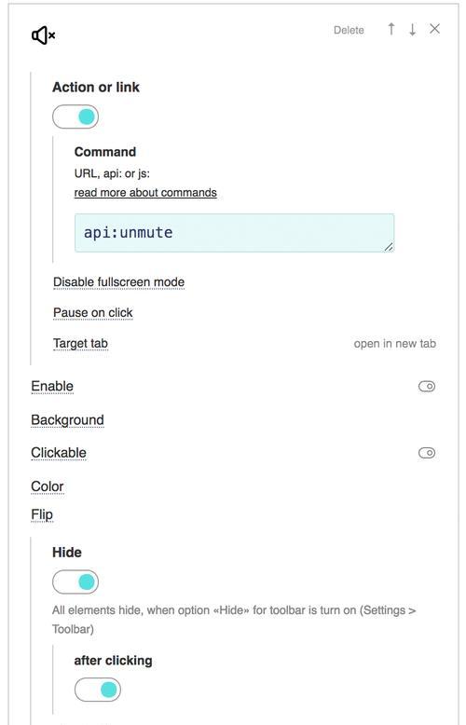
Task: Open read more about commands link
Action: [x=145, y=192]
